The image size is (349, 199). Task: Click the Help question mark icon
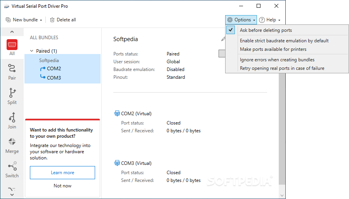click(262, 20)
